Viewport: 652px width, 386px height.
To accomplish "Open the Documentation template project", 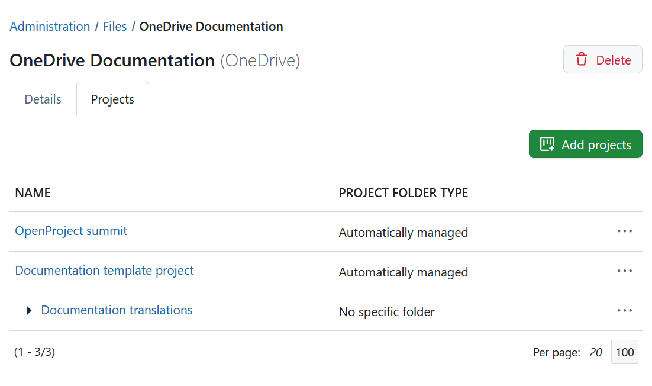I will pos(104,271).
